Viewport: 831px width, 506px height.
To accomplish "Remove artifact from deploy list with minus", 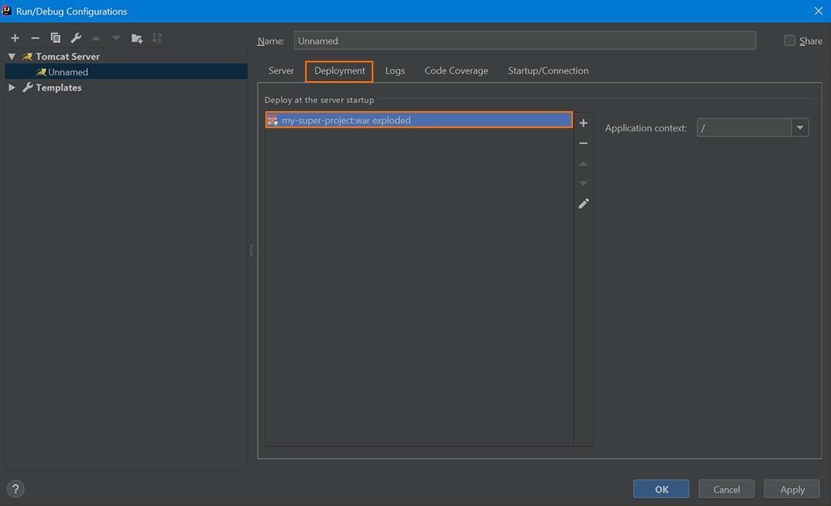I will point(583,144).
